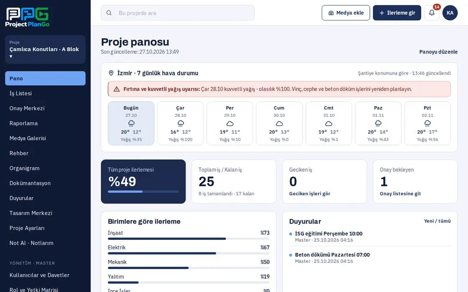Click the blue dot beside Beton dökümü announcement

[x=291, y=255]
